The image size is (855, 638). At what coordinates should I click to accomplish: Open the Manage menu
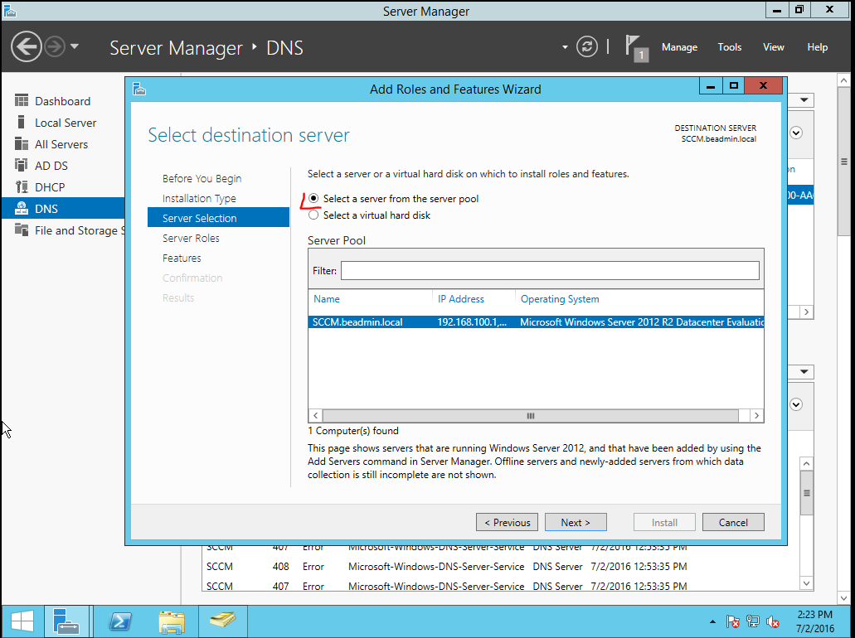pyautogui.click(x=679, y=47)
